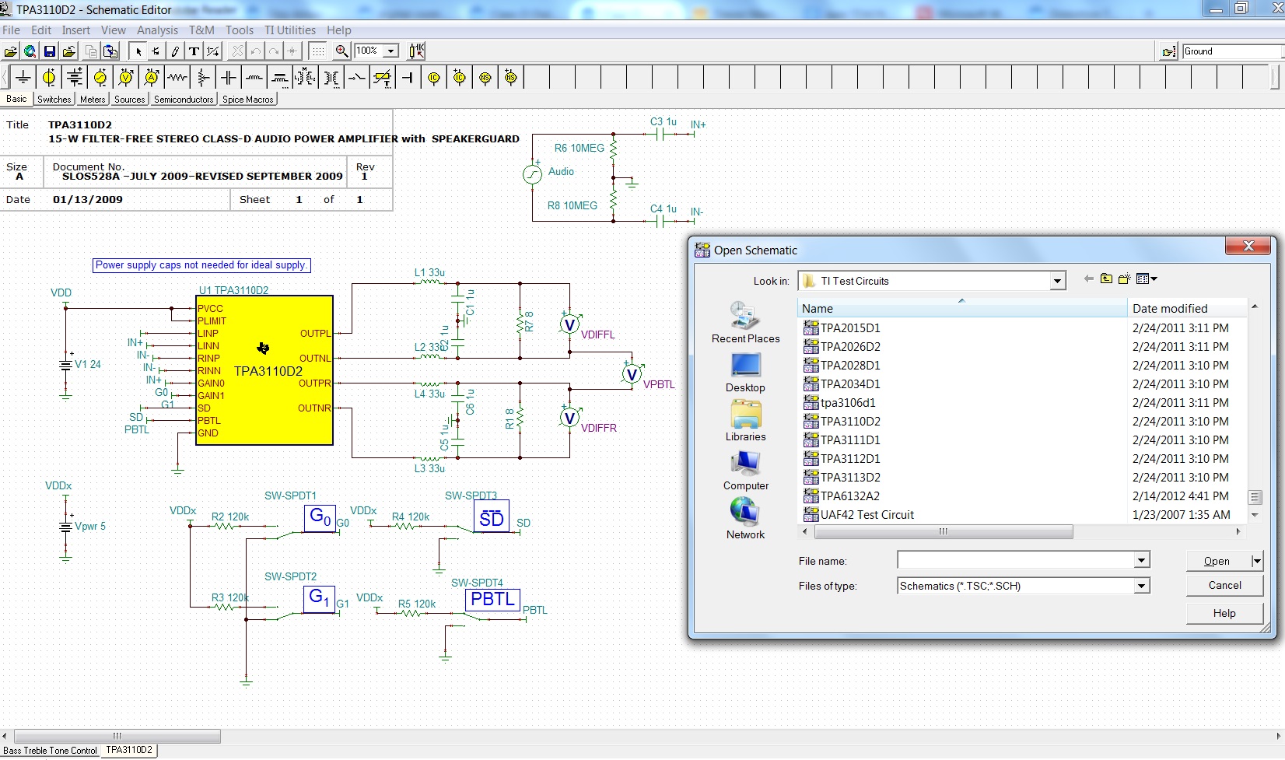Open the T&M menu
The width and height of the screenshot is (1285, 760).
click(201, 30)
